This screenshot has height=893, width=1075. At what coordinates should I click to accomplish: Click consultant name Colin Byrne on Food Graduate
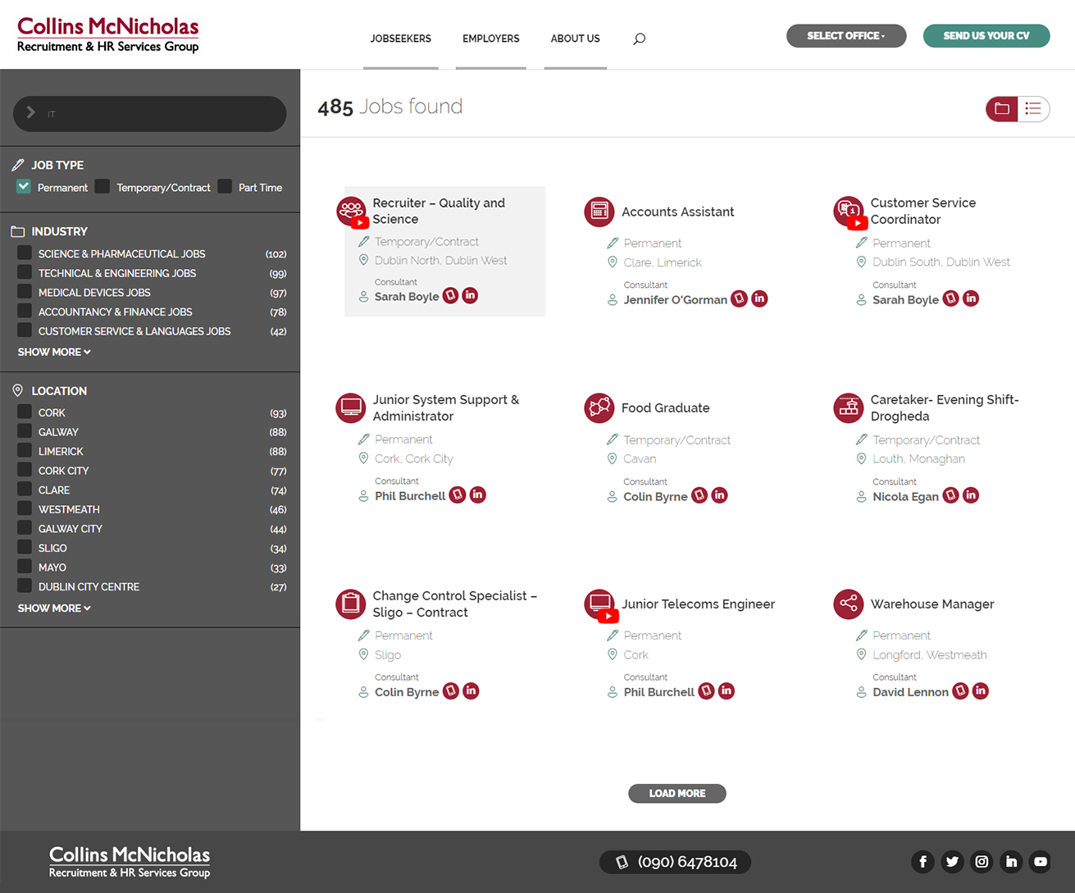coord(655,496)
